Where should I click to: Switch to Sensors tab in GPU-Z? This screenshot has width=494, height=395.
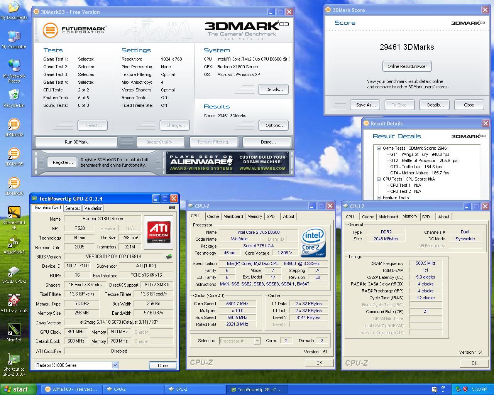(x=73, y=208)
